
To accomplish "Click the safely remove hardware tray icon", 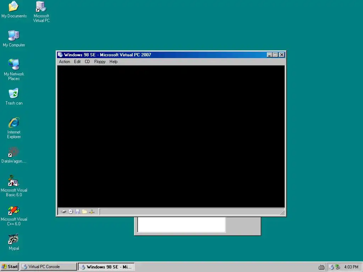I will [338, 267].
